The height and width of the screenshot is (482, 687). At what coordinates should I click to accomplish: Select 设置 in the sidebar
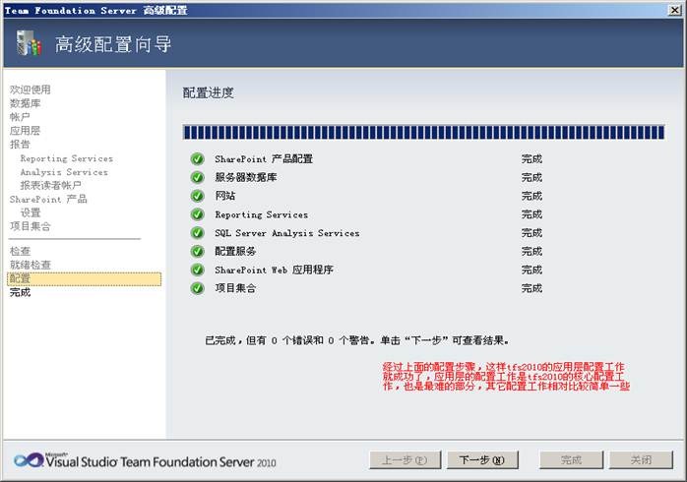tap(31, 212)
